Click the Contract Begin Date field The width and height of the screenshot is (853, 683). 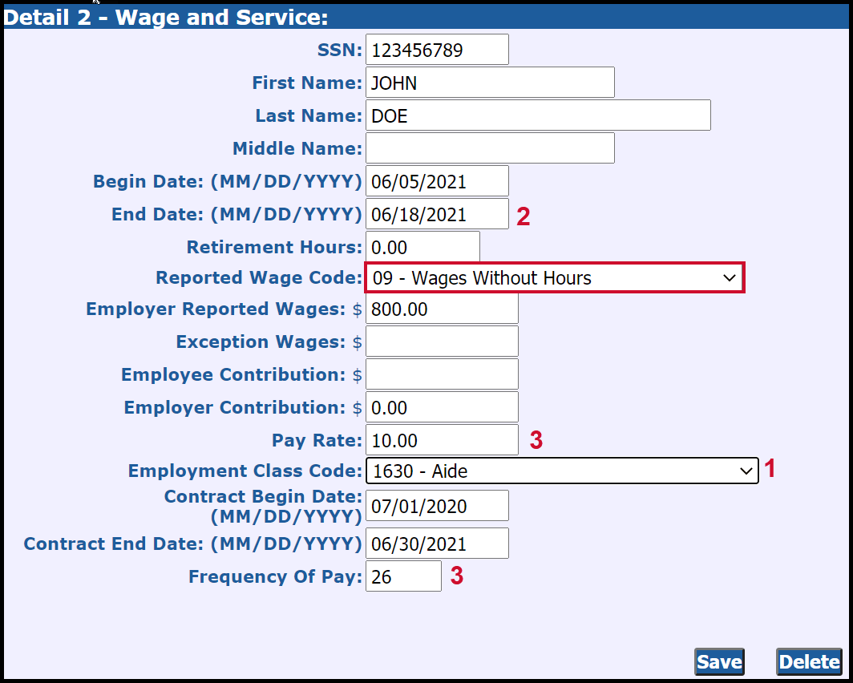pos(437,505)
